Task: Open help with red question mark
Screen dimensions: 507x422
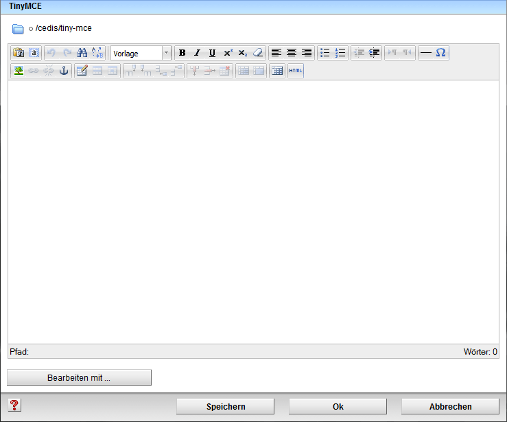Action: 14,405
